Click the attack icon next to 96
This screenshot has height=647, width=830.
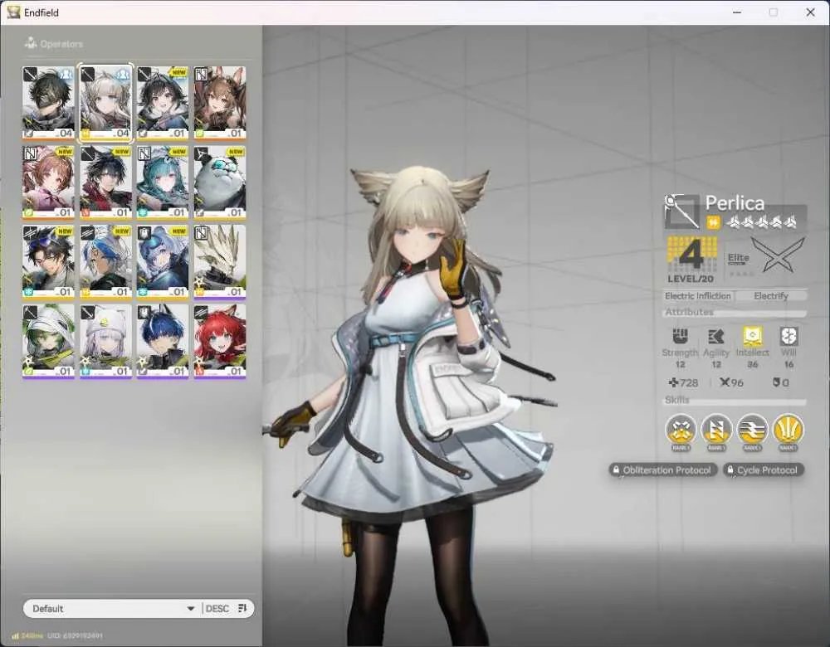coord(725,382)
